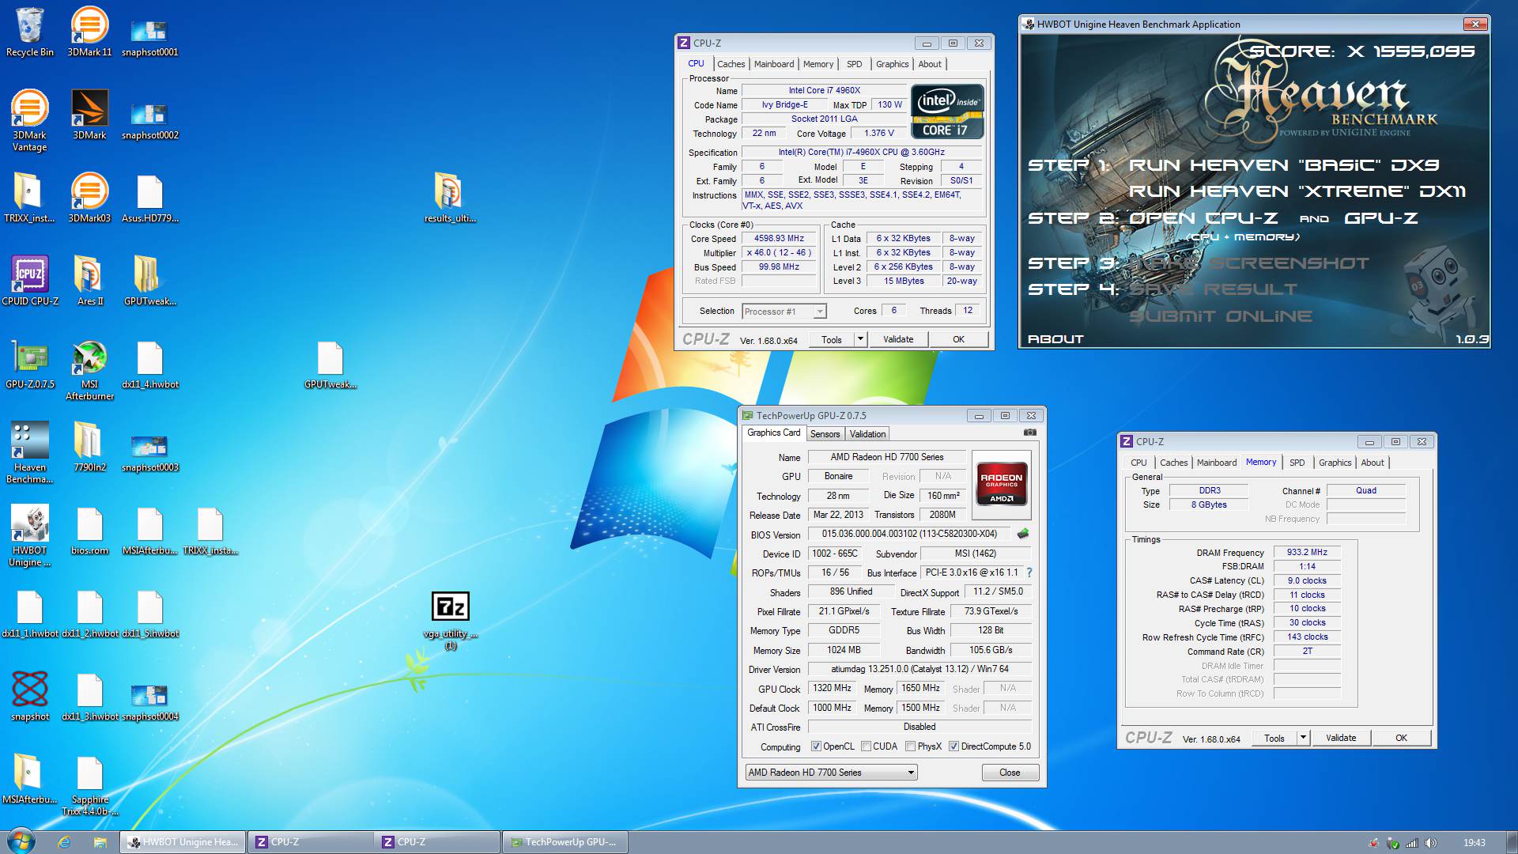Click OK in CPU-Z CPU window
This screenshot has height=854, width=1518.
958,339
